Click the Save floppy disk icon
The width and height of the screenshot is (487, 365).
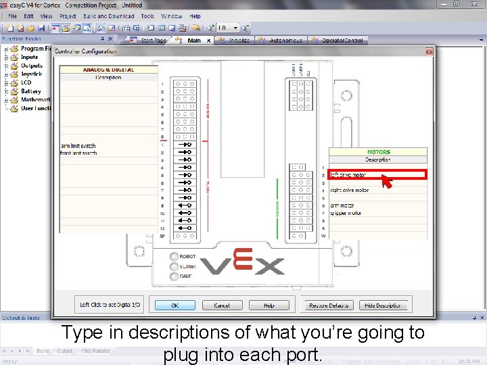click(x=41, y=28)
